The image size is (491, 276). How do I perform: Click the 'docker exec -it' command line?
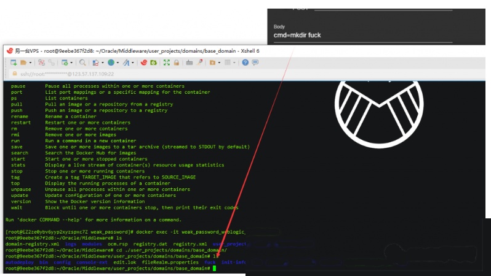click(x=126, y=232)
